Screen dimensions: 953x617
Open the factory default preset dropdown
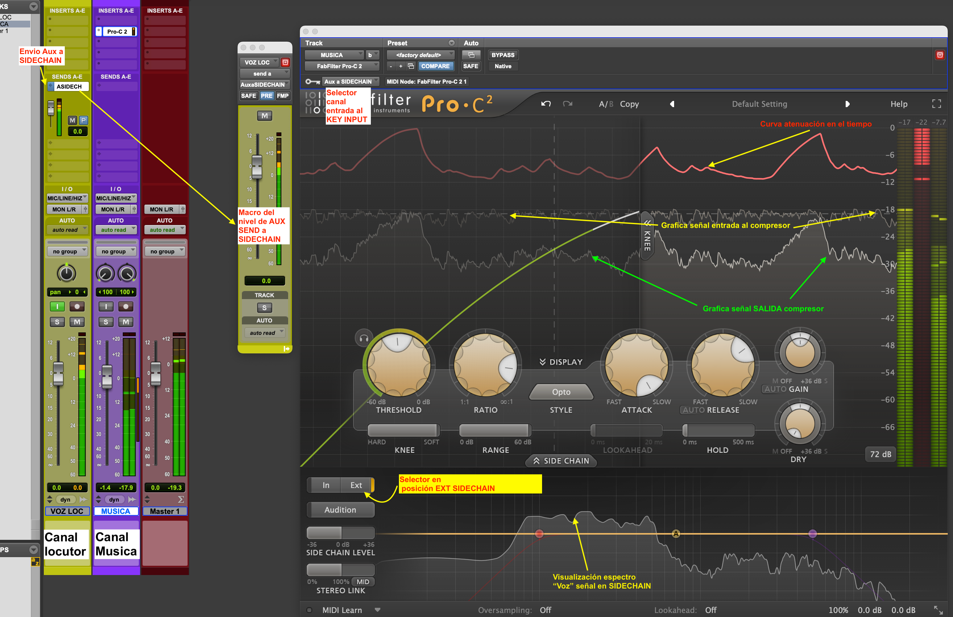point(420,55)
